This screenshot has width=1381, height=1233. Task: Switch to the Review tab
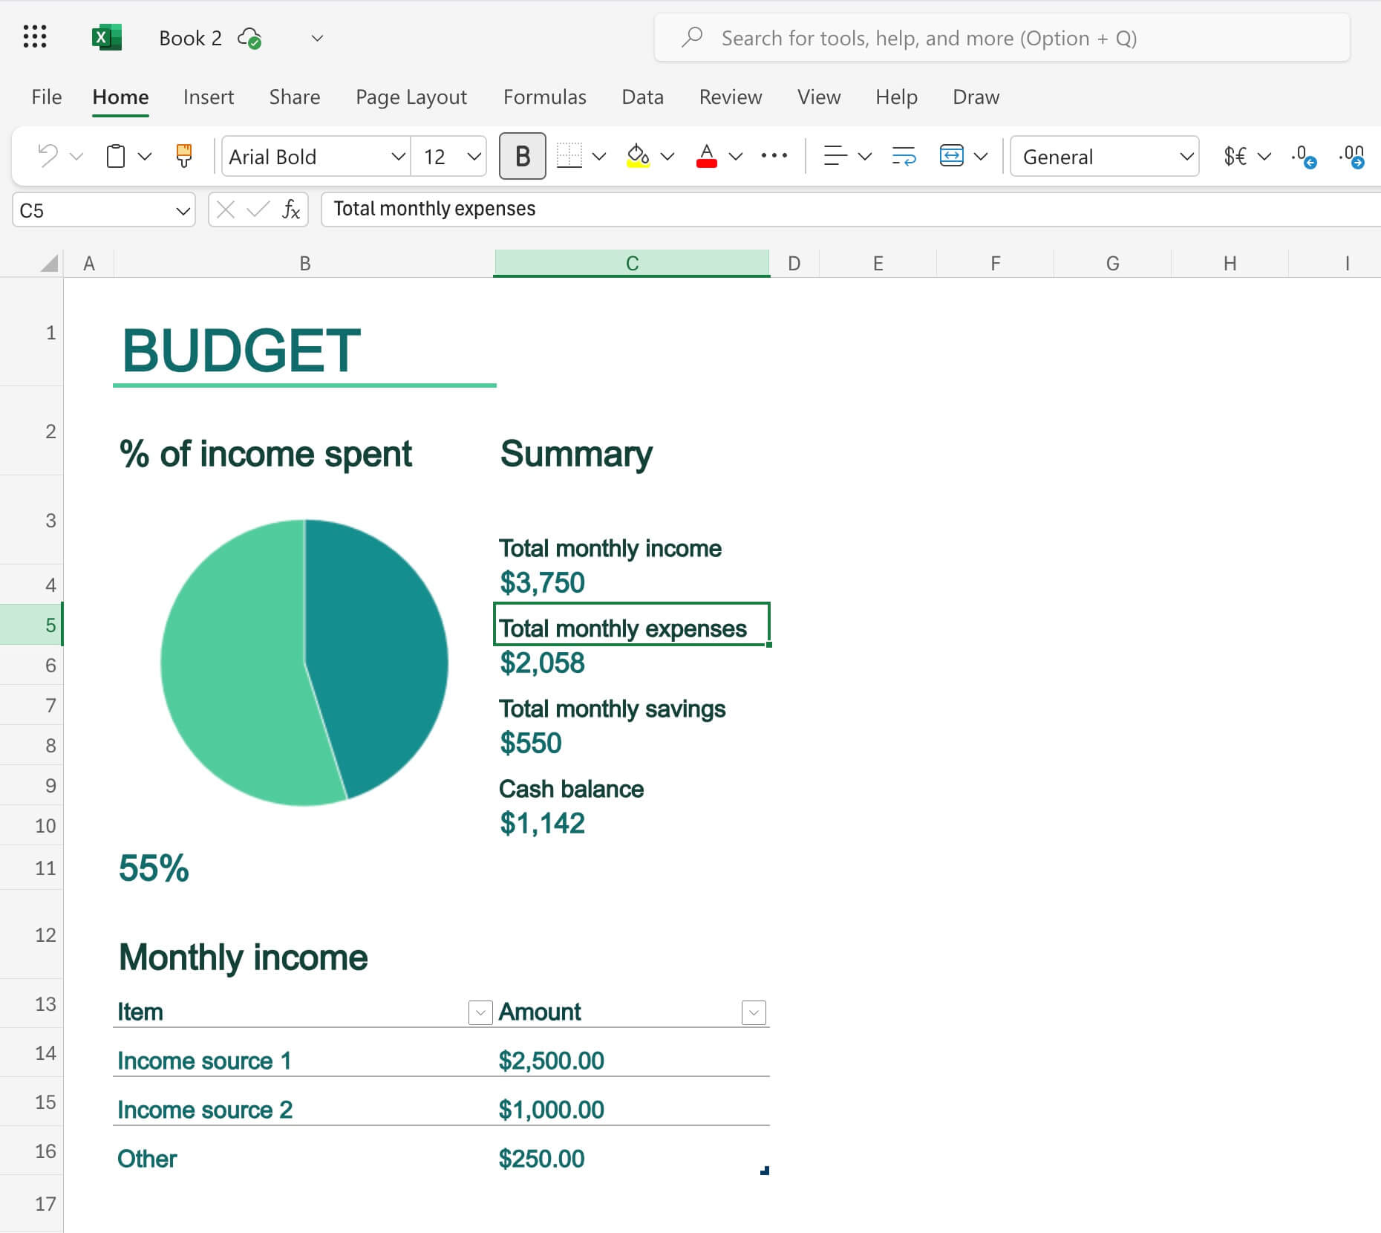coord(731,97)
